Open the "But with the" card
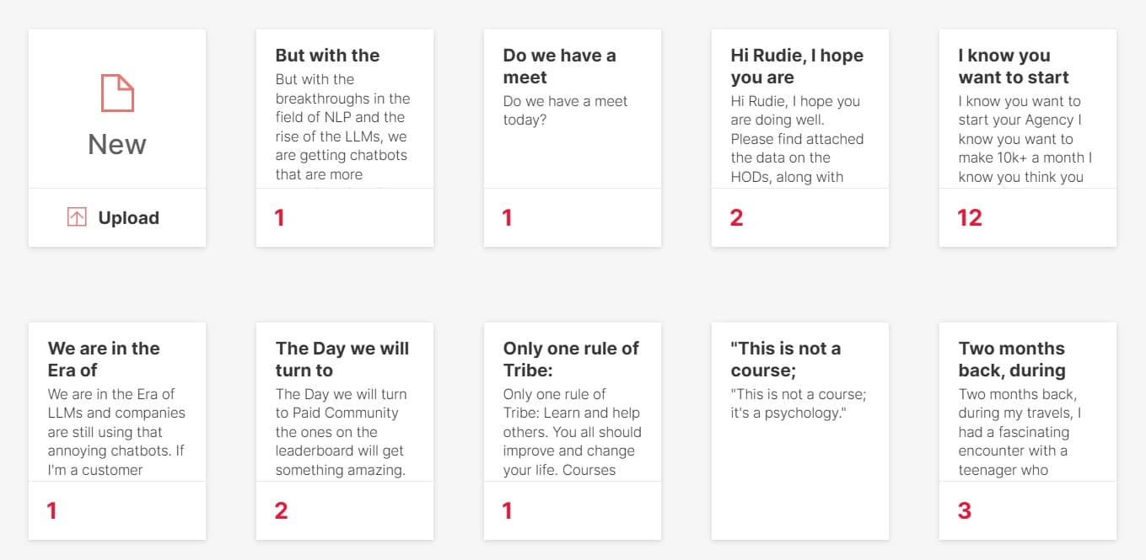Image resolution: width=1146 pixels, height=560 pixels. 327,56
